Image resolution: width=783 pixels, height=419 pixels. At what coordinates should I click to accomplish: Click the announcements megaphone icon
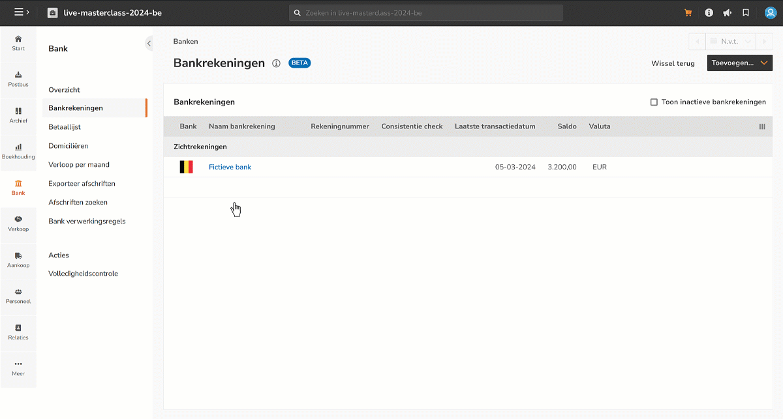727,13
